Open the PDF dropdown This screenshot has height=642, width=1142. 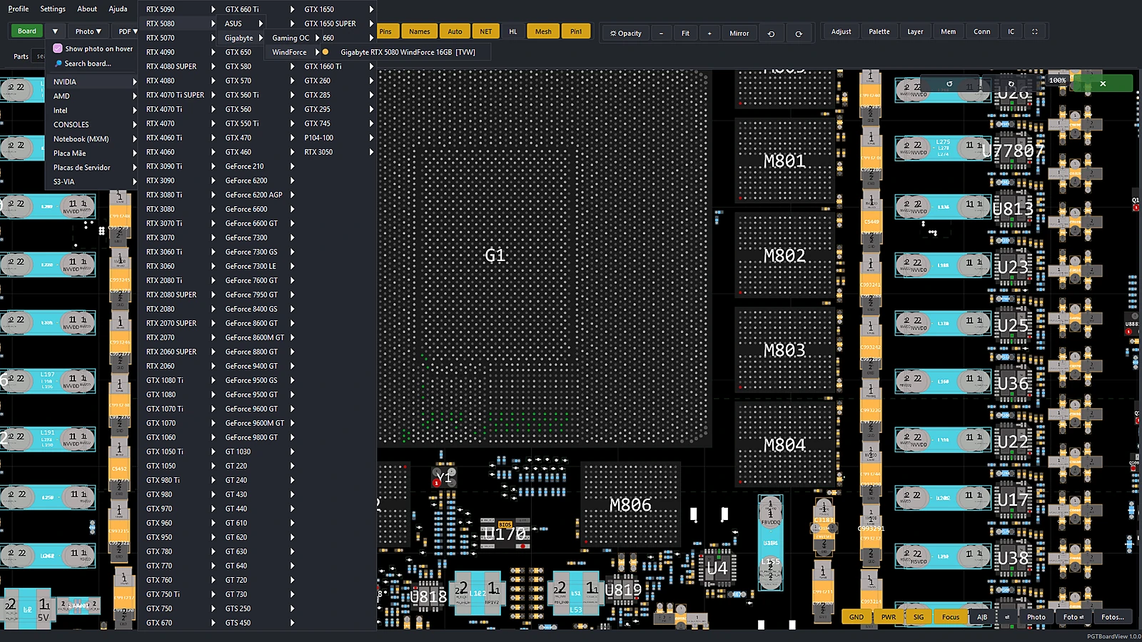[x=128, y=31]
